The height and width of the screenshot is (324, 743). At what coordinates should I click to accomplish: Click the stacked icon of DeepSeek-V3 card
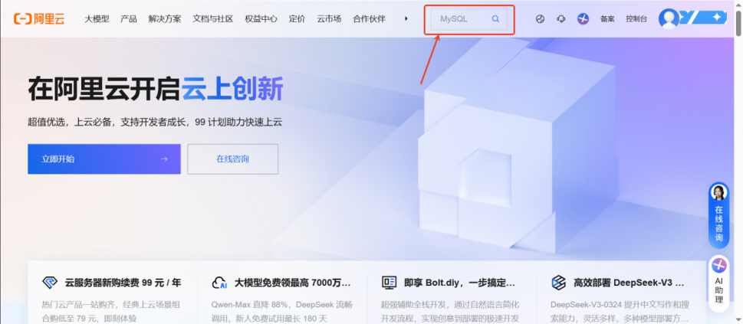coord(559,283)
